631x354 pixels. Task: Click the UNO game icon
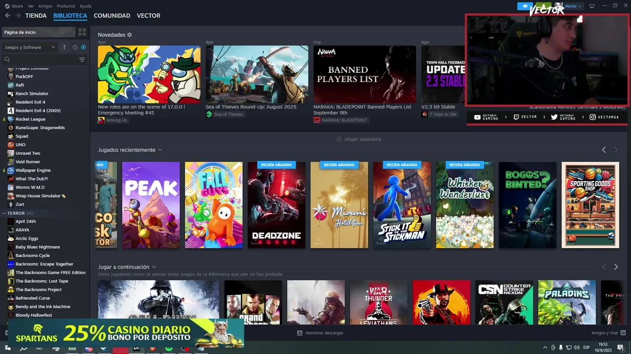(x=11, y=145)
